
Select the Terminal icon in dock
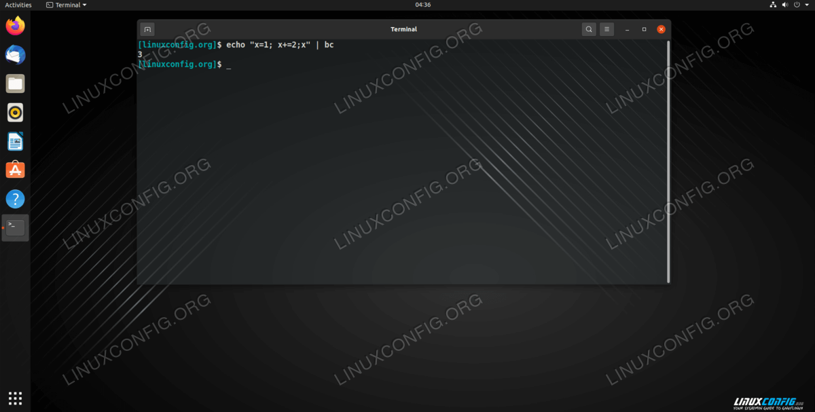[15, 227]
